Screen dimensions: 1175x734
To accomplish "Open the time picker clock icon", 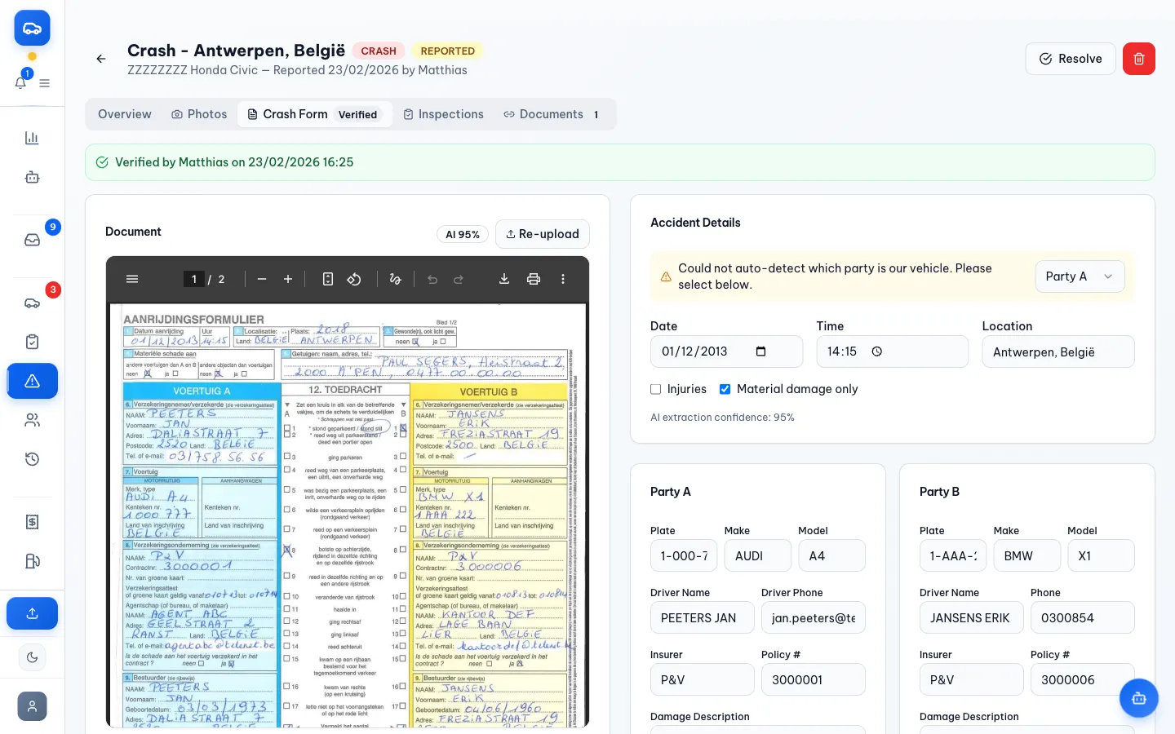I will click(x=877, y=352).
